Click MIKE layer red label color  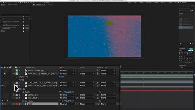pos(16,104)
